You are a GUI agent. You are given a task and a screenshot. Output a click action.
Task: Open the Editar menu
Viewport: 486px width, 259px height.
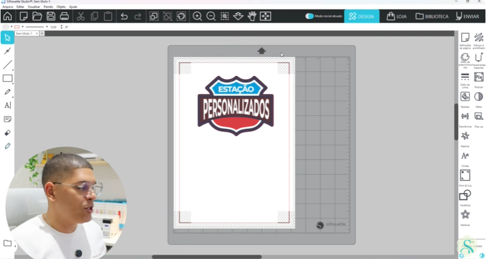click(x=20, y=6)
